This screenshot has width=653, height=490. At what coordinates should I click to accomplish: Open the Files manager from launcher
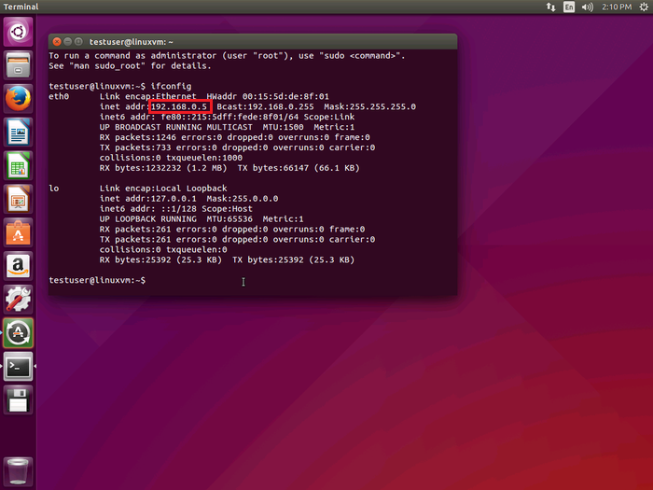18,65
